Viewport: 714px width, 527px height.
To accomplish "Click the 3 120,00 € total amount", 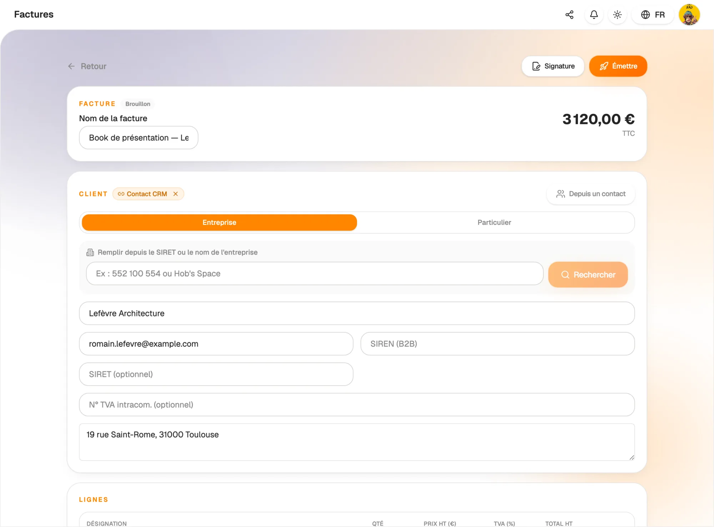I will pos(598,119).
